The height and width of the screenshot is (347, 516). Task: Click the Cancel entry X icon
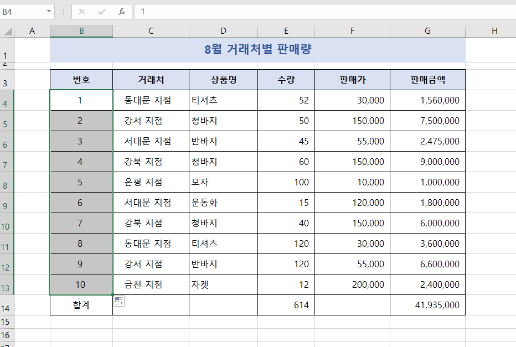[x=82, y=12]
